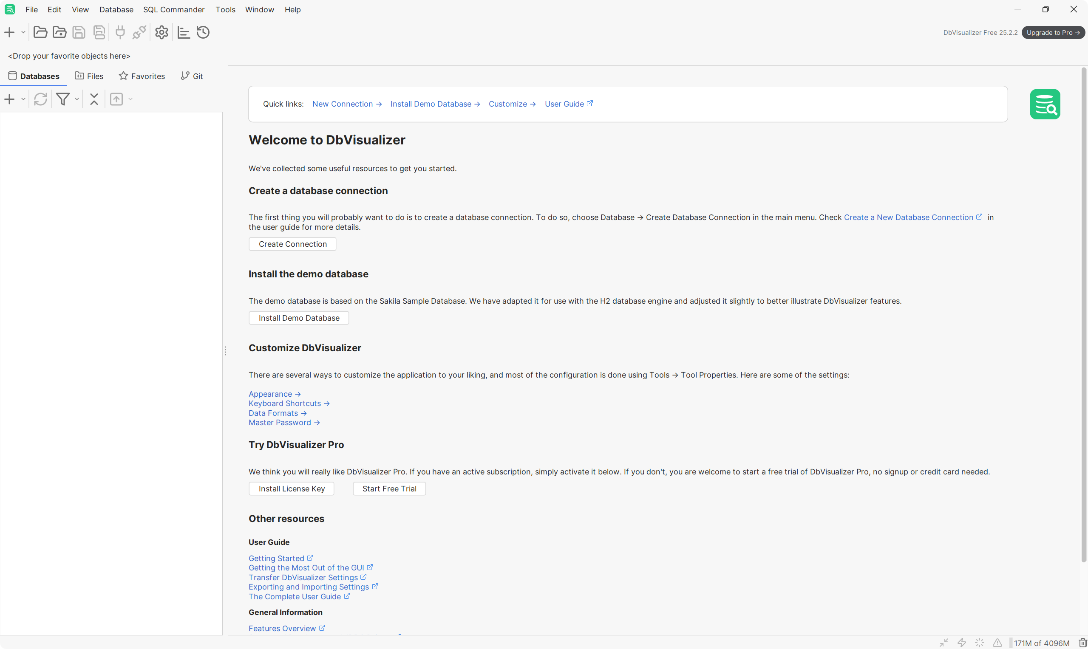Image resolution: width=1088 pixels, height=649 pixels.
Task: Open the dropdown arrow beside the main plus icon
Action: point(23,32)
